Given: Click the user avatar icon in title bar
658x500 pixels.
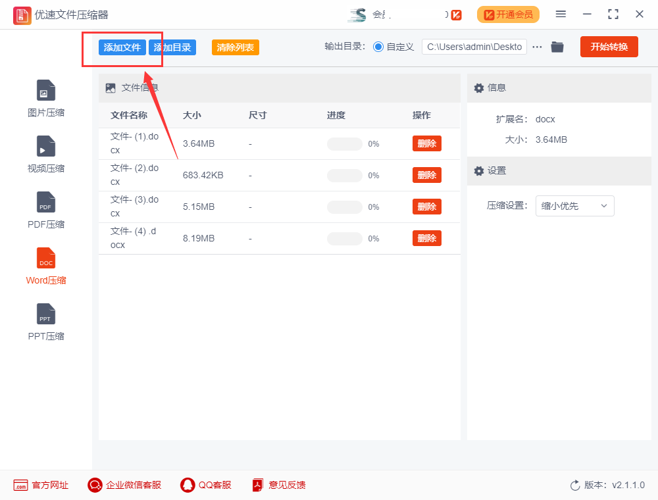Looking at the screenshot, I should click(x=357, y=15).
